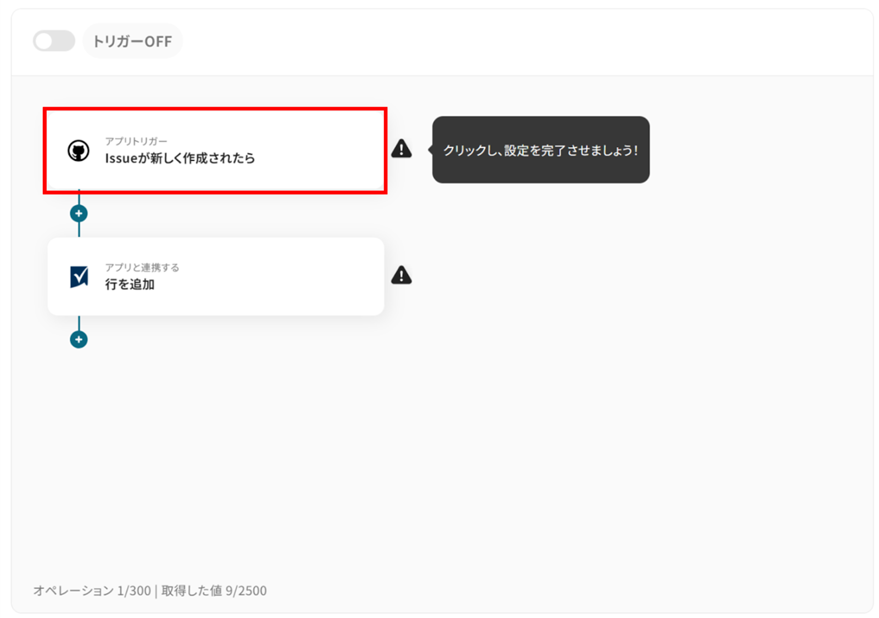Viewport: 879px width, 618px height.
Task: Click the アプリと連携する label text
Action: (142, 267)
